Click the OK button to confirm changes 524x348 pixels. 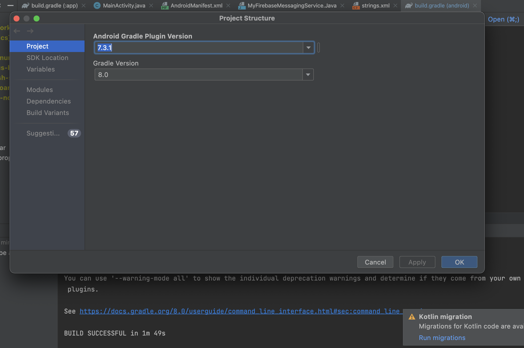pyautogui.click(x=459, y=262)
